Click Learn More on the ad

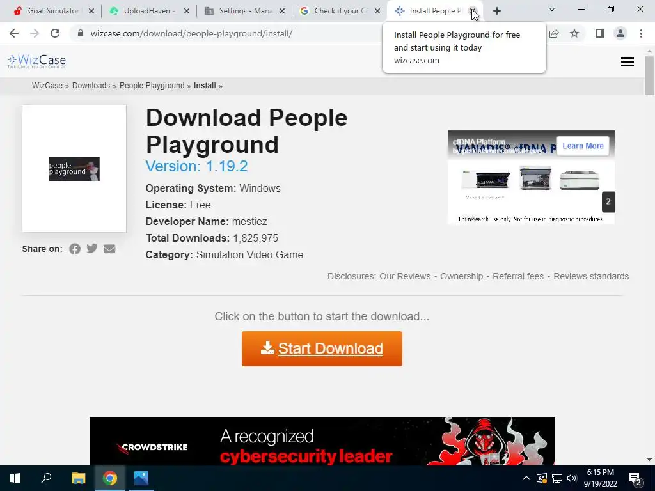click(583, 146)
